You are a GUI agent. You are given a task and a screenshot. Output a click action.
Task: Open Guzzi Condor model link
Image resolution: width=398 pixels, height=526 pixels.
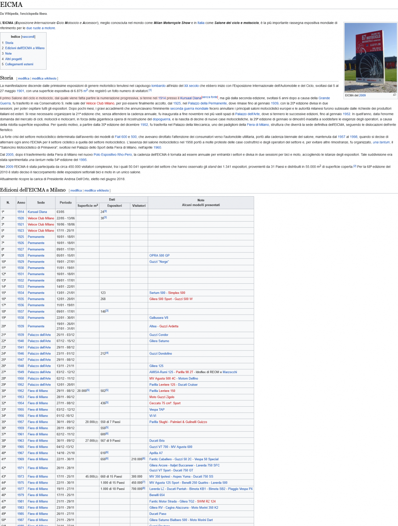click(x=159, y=335)
